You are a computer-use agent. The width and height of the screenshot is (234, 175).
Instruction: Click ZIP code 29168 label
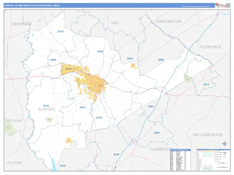click(46, 106)
